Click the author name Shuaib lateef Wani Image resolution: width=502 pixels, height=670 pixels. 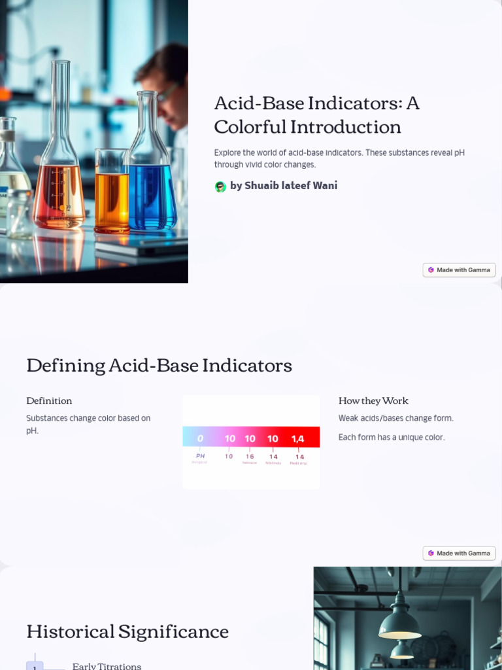pos(291,185)
